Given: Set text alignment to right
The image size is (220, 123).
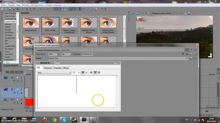Looking at the screenshot, I should pyautogui.click(x=99, y=72).
